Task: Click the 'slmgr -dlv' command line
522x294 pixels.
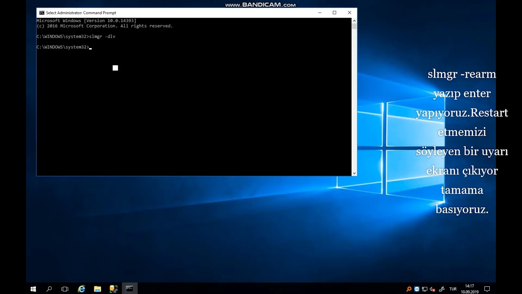Action: (76, 36)
